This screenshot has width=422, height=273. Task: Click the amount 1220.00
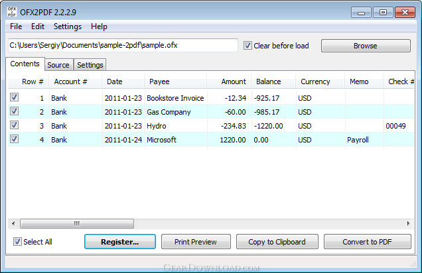[x=233, y=140]
